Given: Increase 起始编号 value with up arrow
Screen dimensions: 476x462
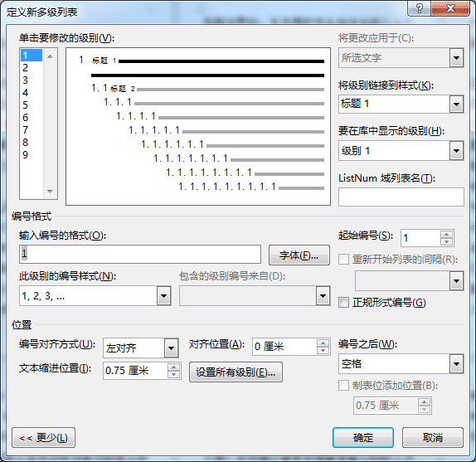Looking at the screenshot, I should (446, 234).
